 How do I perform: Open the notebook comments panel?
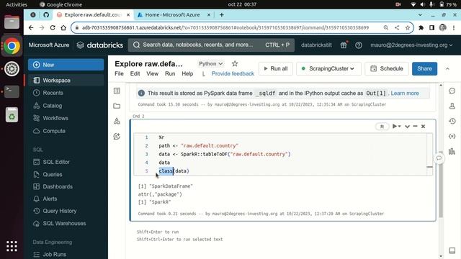pyautogui.click(x=452, y=91)
